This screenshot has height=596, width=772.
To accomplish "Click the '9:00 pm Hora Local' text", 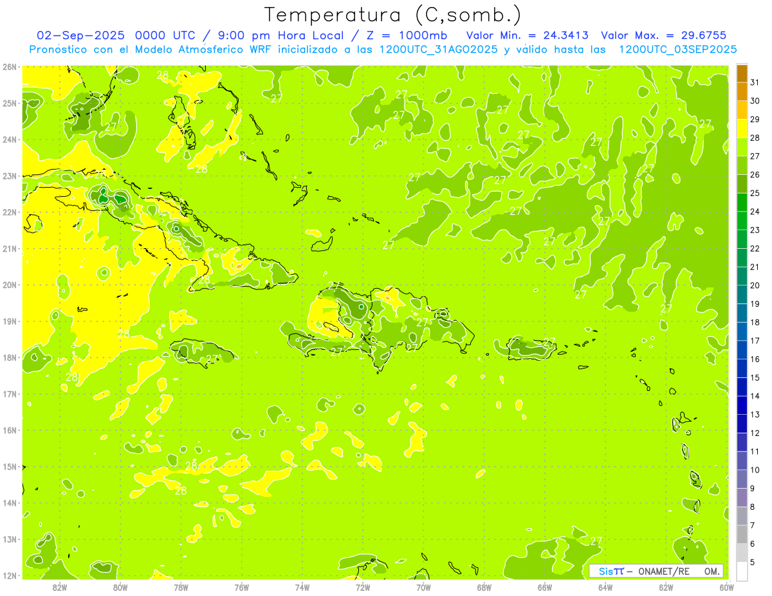I will 282,35.
